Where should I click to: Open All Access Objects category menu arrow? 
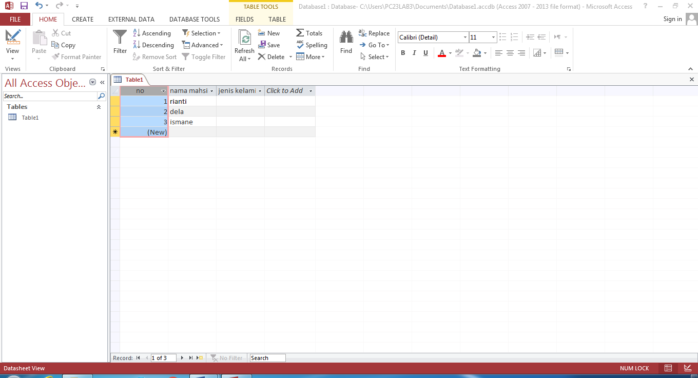(x=93, y=82)
